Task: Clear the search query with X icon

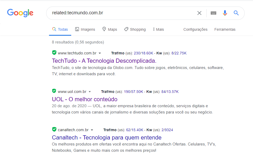Action: (x=199, y=13)
